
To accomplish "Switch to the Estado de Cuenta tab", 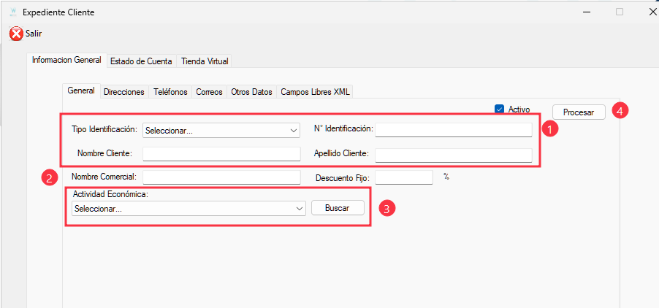I will (141, 61).
